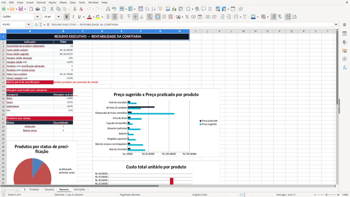Viewport: 350px width, 197px height.
Task: Cut the selection with scissors icon
Action: (52, 9)
